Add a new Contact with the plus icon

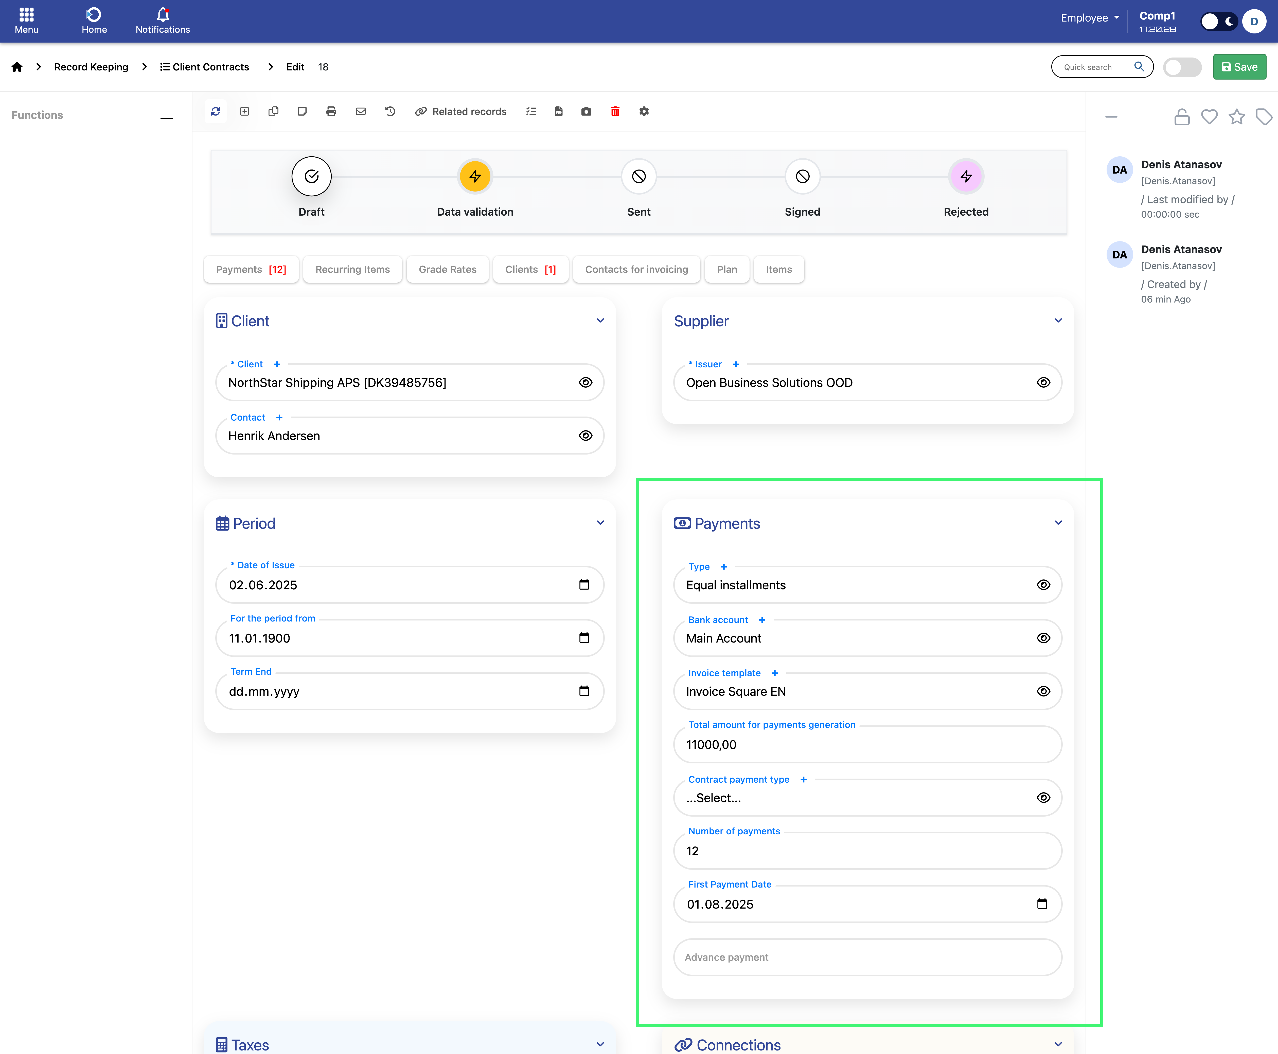point(279,418)
